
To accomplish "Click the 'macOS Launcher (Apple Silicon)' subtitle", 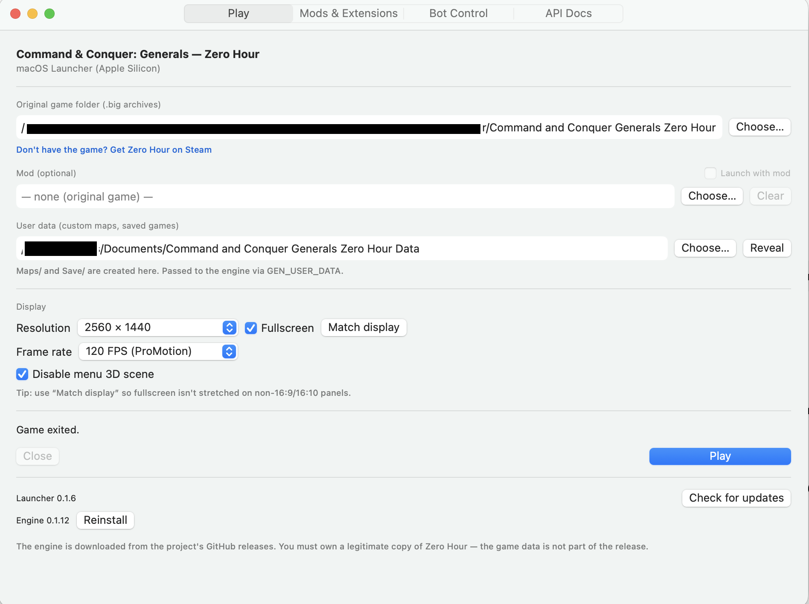I will tap(88, 69).
